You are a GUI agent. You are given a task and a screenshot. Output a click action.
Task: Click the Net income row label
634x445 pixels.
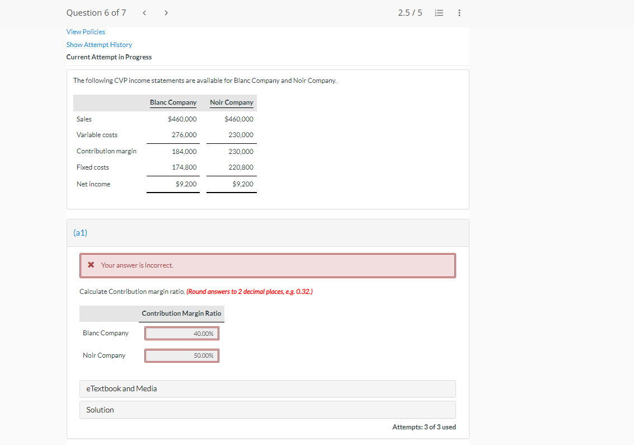click(93, 184)
